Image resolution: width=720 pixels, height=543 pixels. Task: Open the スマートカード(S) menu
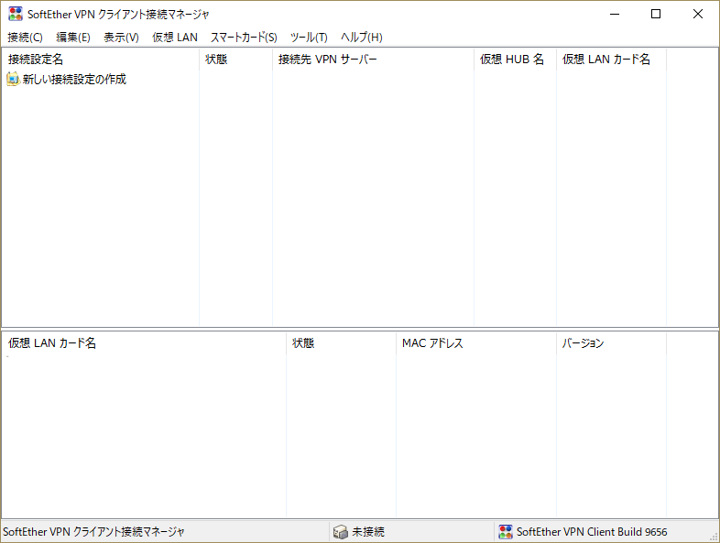tap(244, 38)
